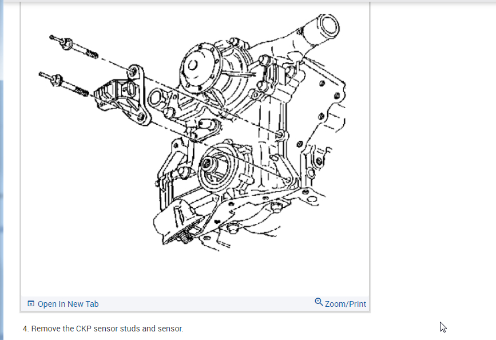Click the Open In New Tab window icon
Viewport: 496px width, 340px height.
pyautogui.click(x=31, y=303)
